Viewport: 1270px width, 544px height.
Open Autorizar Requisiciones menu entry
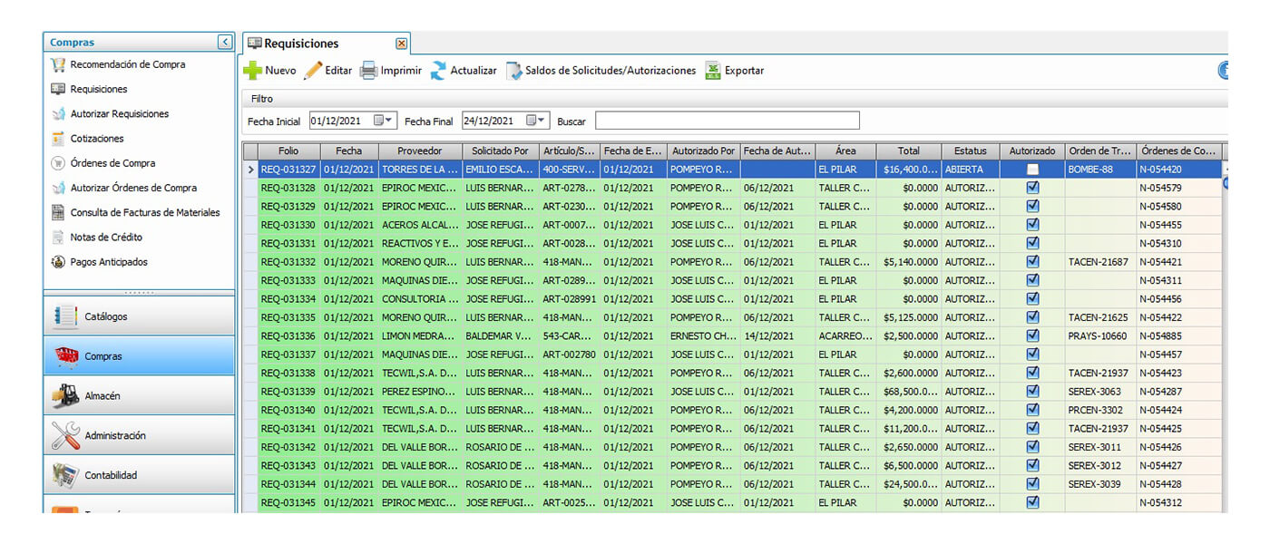[x=120, y=114]
